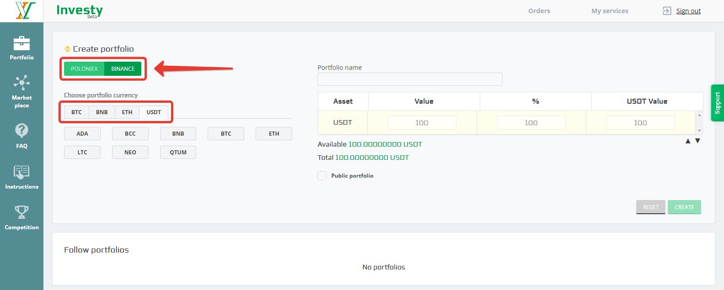724x290 pixels.
Task: Click USDT Value column header
Action: pyautogui.click(x=647, y=101)
